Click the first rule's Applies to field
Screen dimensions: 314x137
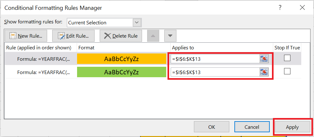pyautogui.click(x=215, y=59)
